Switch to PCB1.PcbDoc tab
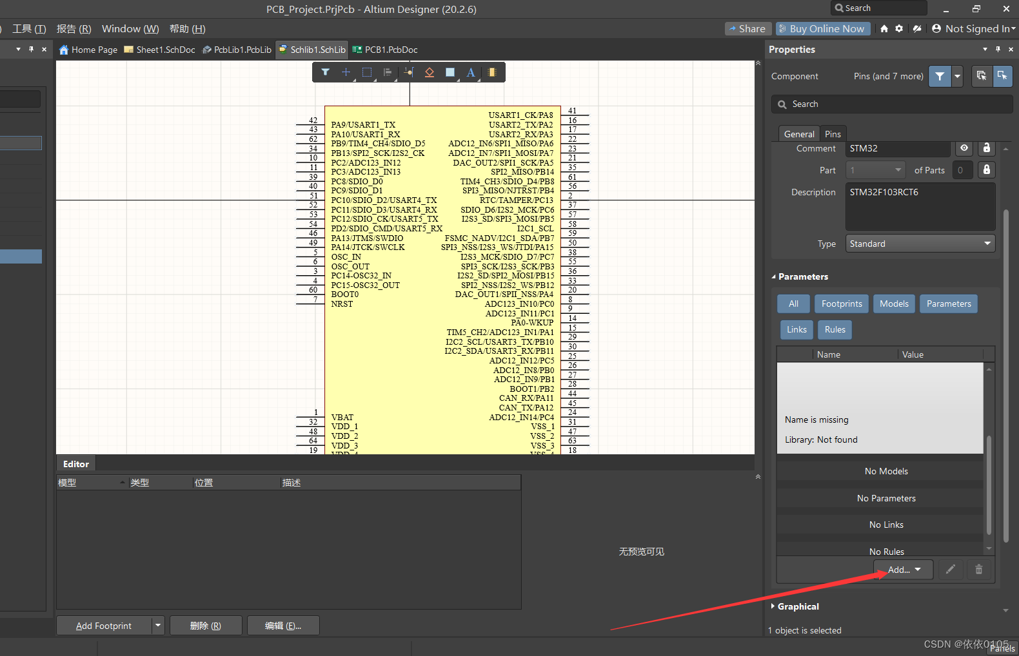This screenshot has height=656, width=1019. (386, 50)
